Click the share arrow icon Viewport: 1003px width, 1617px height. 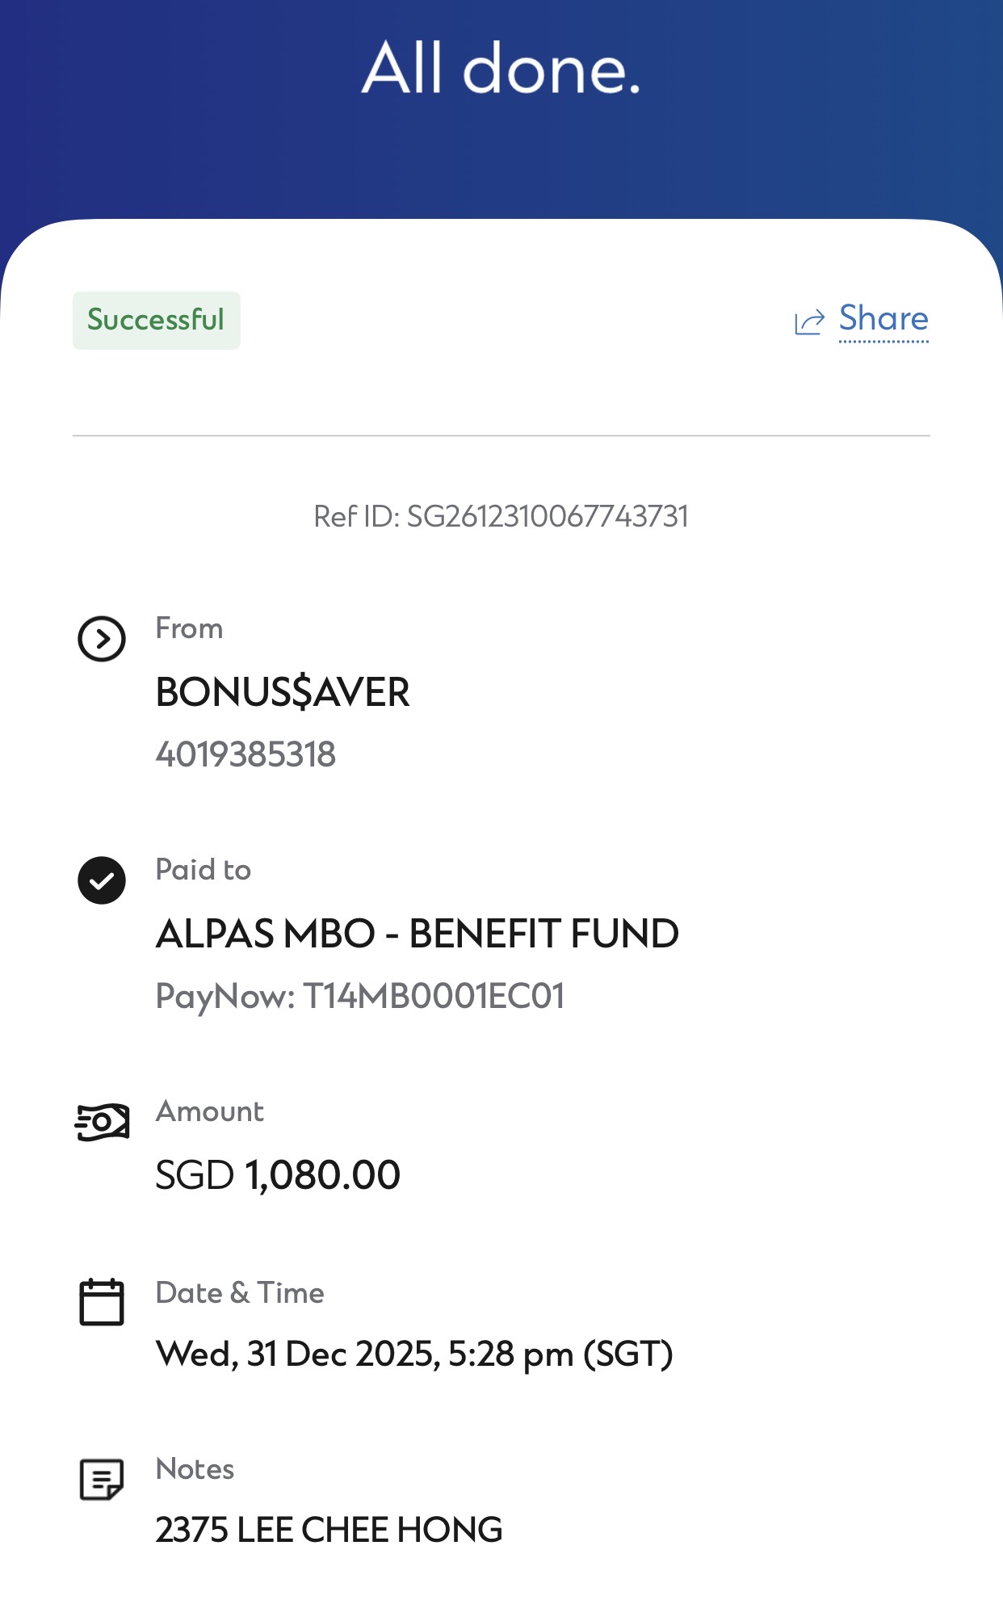810,321
